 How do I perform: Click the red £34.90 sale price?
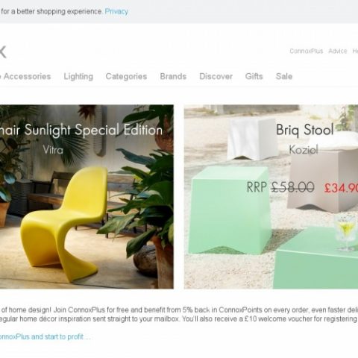click(x=341, y=188)
